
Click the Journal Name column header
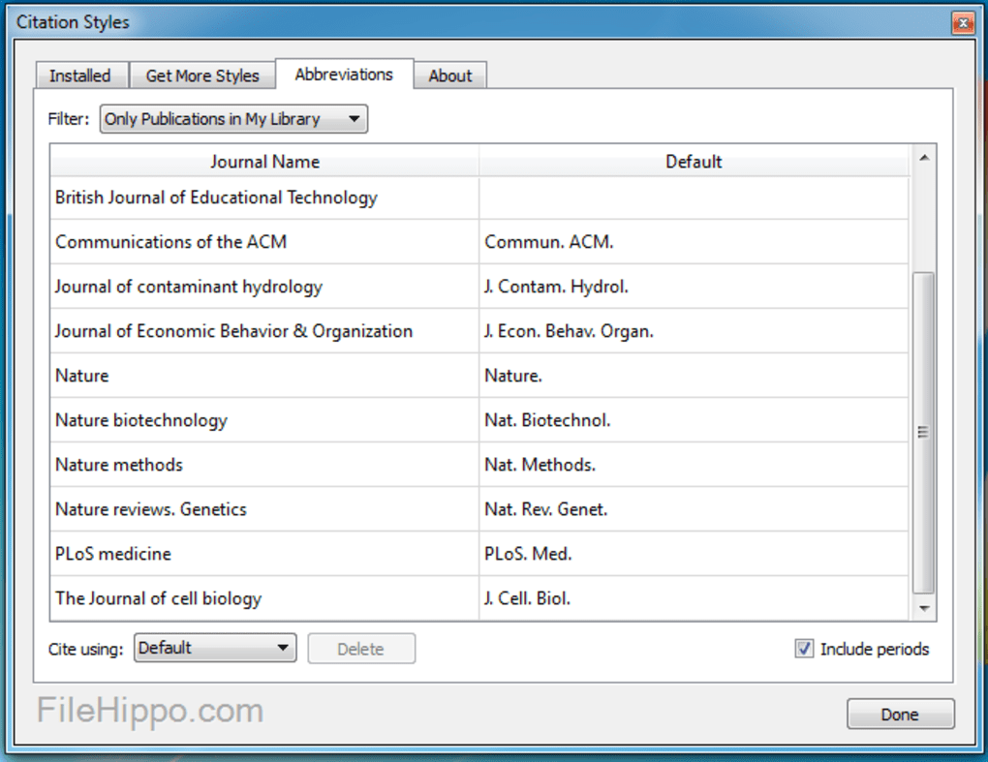coord(264,161)
